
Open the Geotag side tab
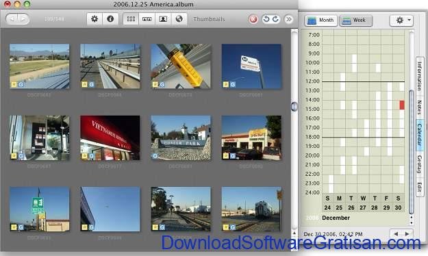[x=419, y=164]
